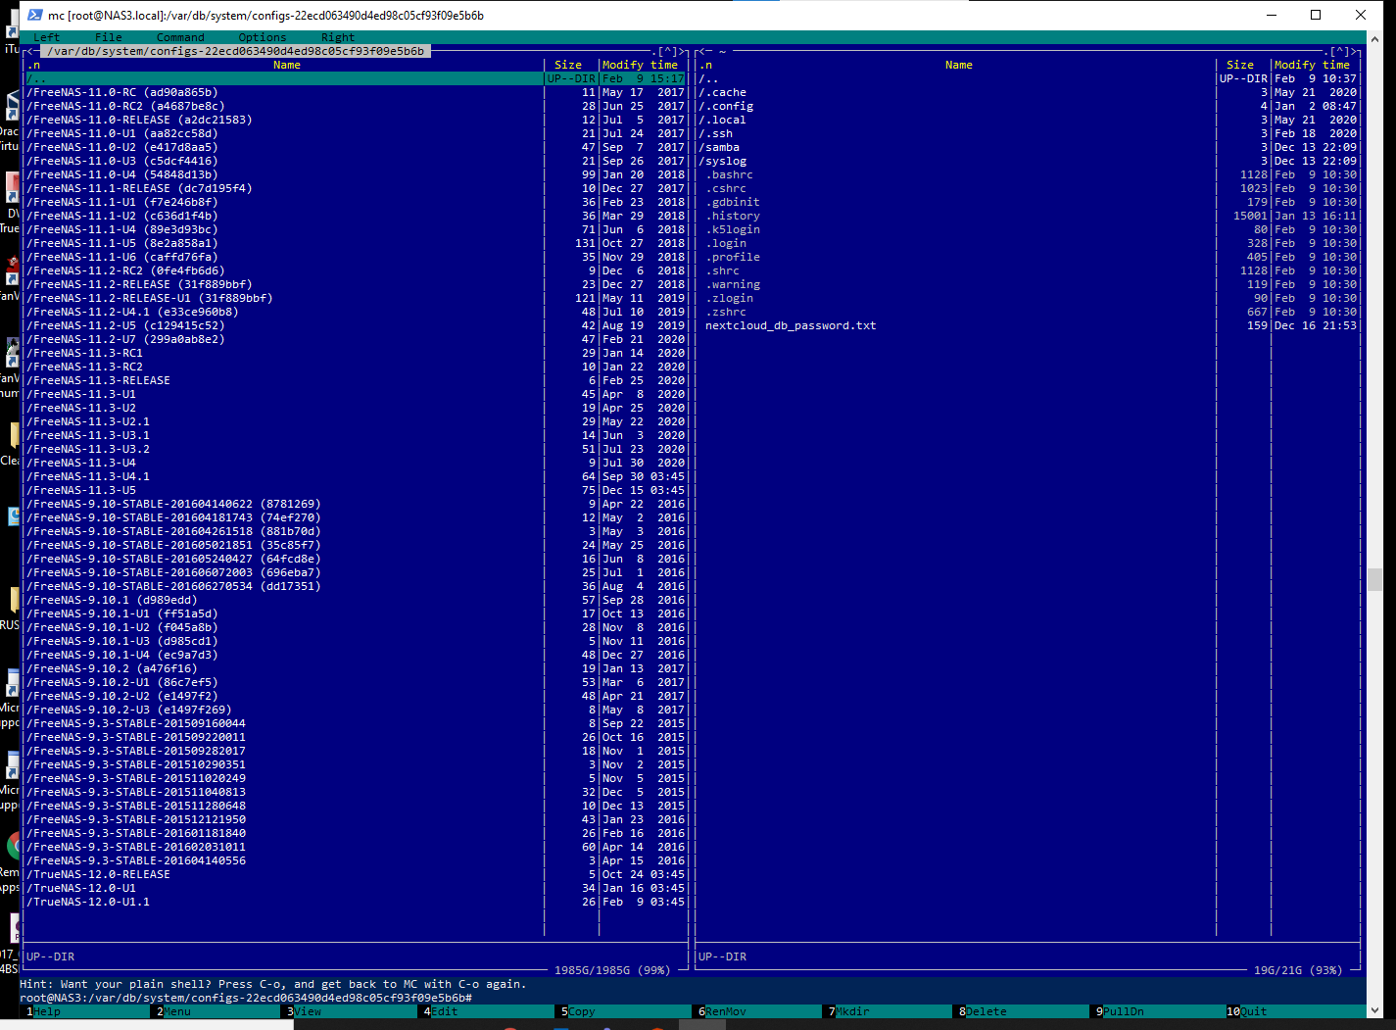1396x1030 pixels.
Task: Select the FreeNAS-11.3-RC1 directory
Action: pos(356,353)
